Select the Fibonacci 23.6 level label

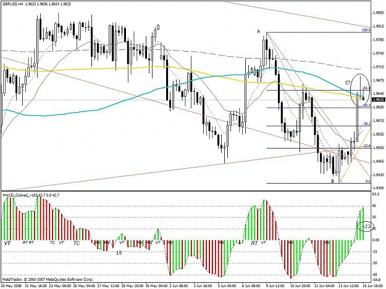pyautogui.click(x=367, y=145)
